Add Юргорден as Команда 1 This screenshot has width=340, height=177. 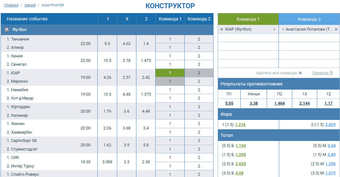pos(170,107)
